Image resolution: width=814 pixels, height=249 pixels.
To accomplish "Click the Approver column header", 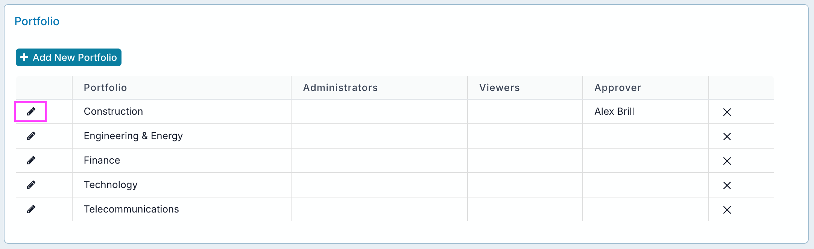I will coord(618,88).
